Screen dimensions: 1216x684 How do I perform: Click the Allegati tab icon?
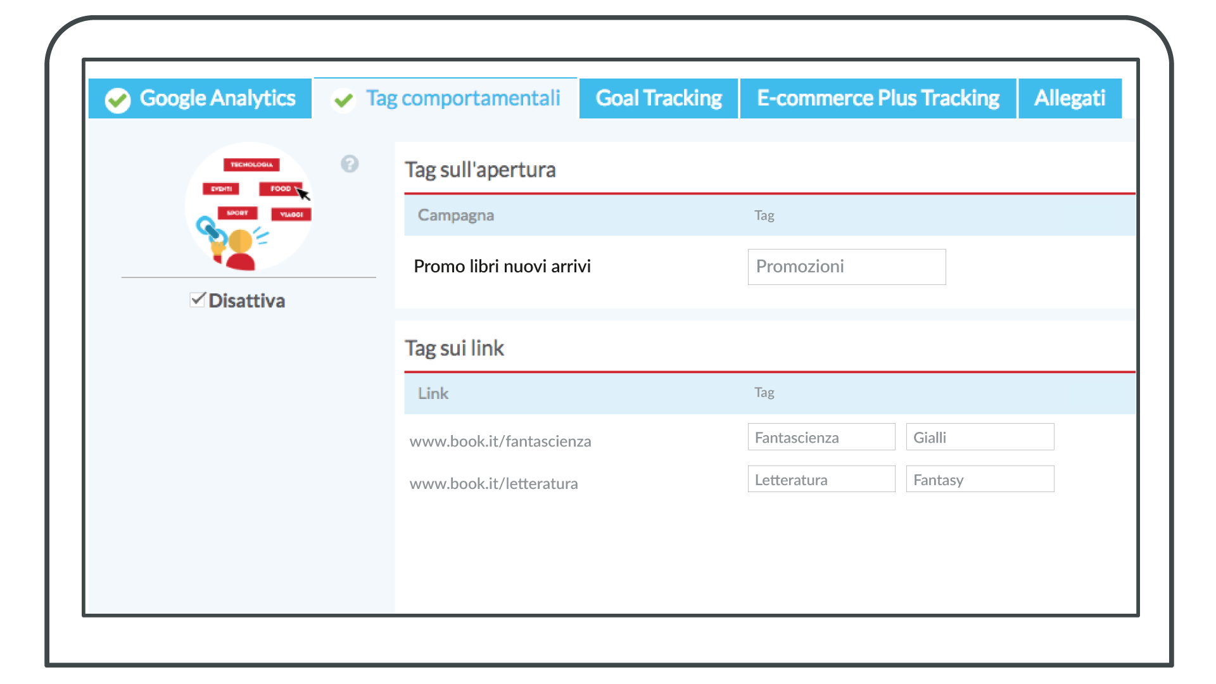click(x=1072, y=99)
